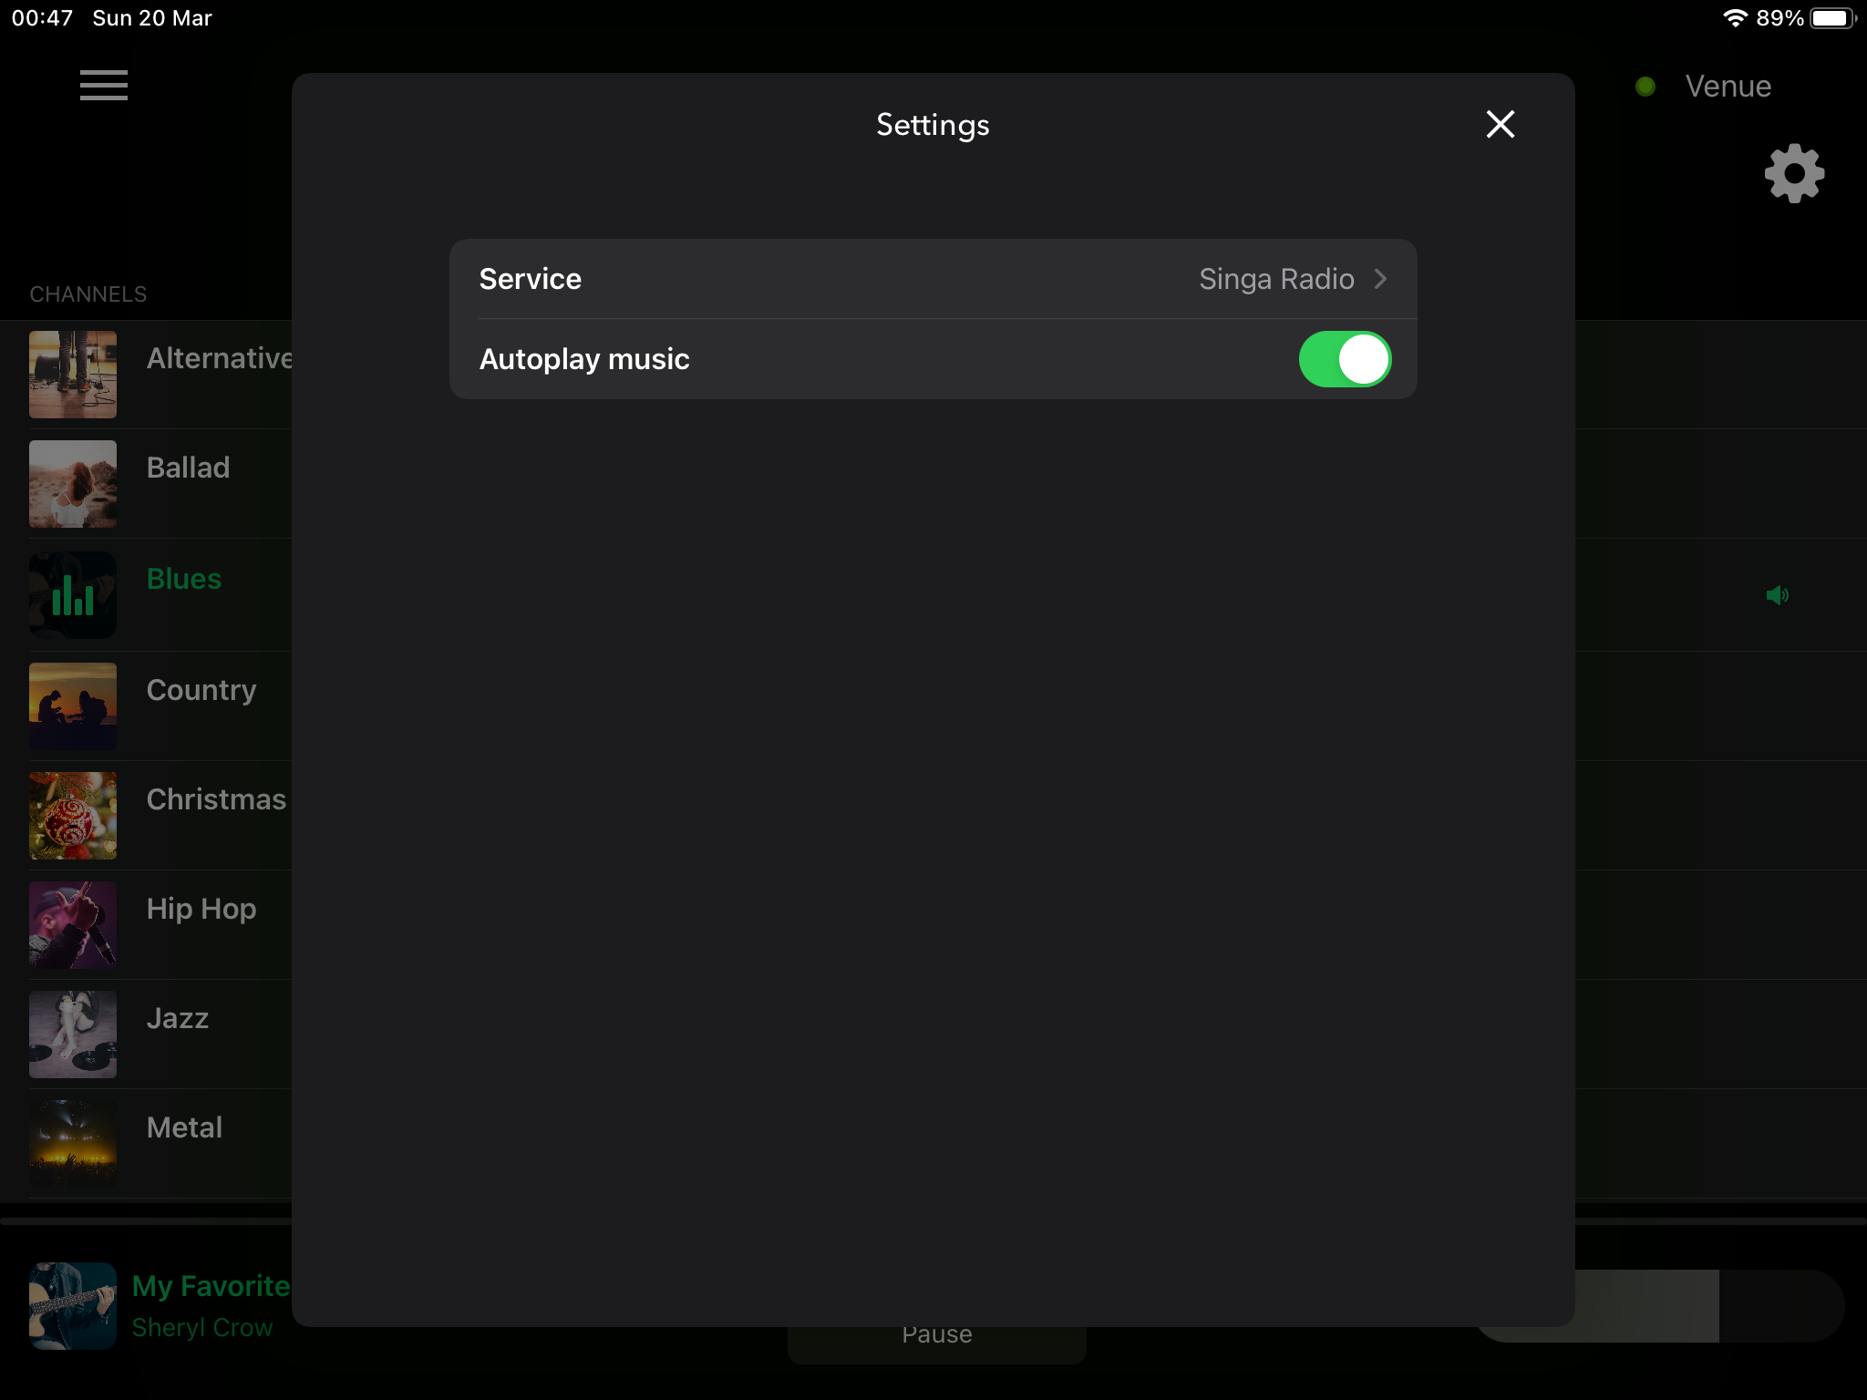The width and height of the screenshot is (1867, 1400).
Task: Tap the battery indicator icon
Action: (x=1832, y=18)
